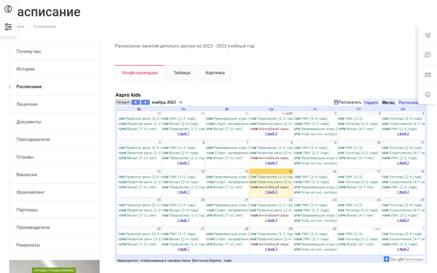Click the О компании breadcrumb link
The width and height of the screenshot is (437, 273).
coord(45,27)
